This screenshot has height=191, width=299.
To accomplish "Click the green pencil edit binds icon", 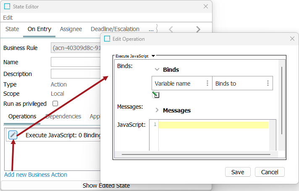I will tap(156, 95).
